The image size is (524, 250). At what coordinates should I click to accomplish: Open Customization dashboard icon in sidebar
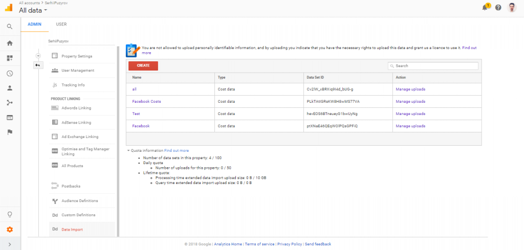coord(10,58)
